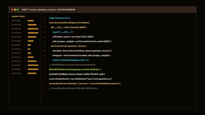The width and height of the screenshot is (205, 115).
Task: Click memory address 0x7FFF12F3
Action: 16,49
